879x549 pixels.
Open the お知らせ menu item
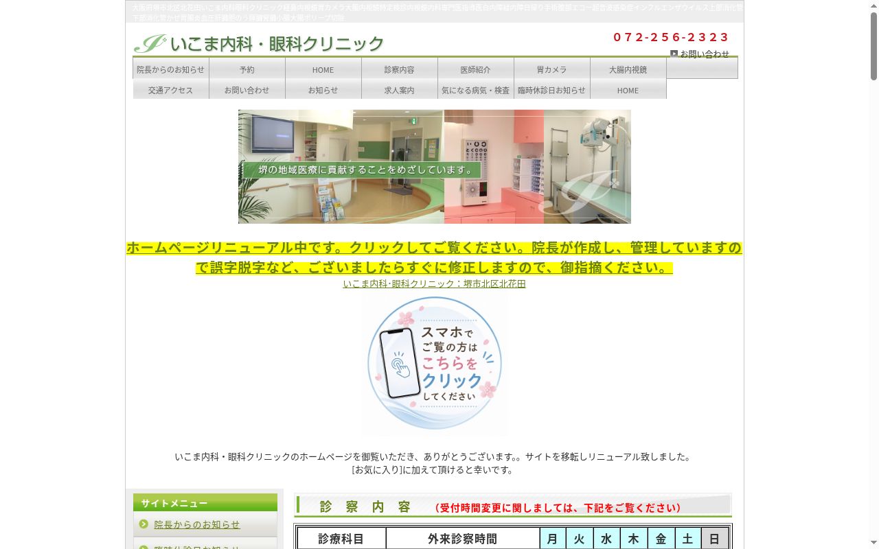(x=323, y=90)
